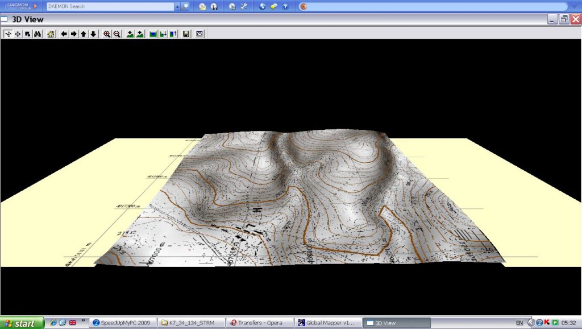This screenshot has width=582, height=329.
Task: Select the pan (four-arrow) tool
Action: (x=18, y=34)
